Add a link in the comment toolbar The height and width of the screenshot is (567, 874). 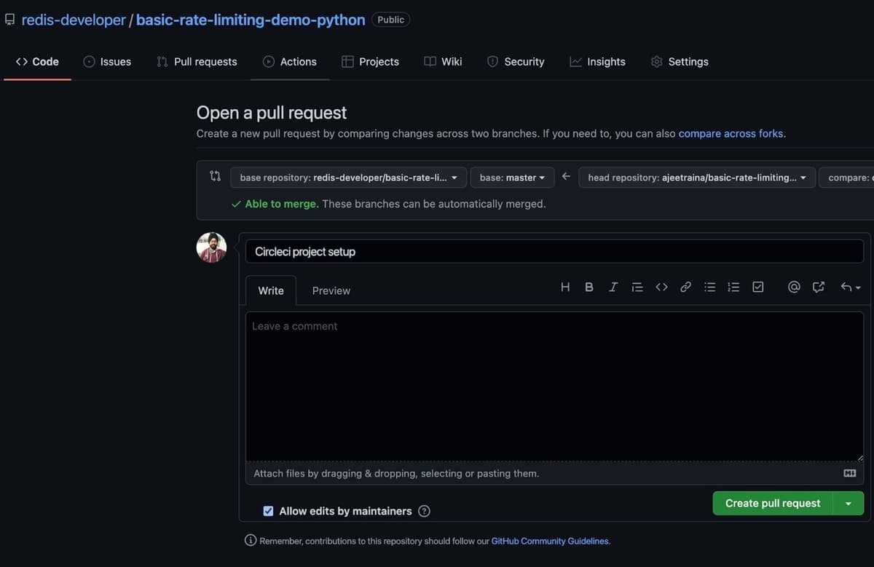click(x=685, y=287)
